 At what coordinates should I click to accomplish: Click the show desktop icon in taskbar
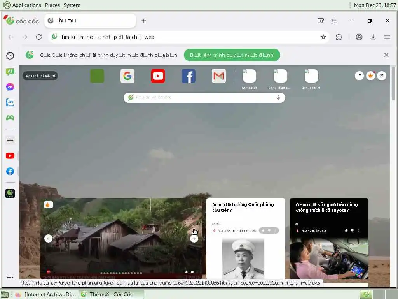[5, 295]
